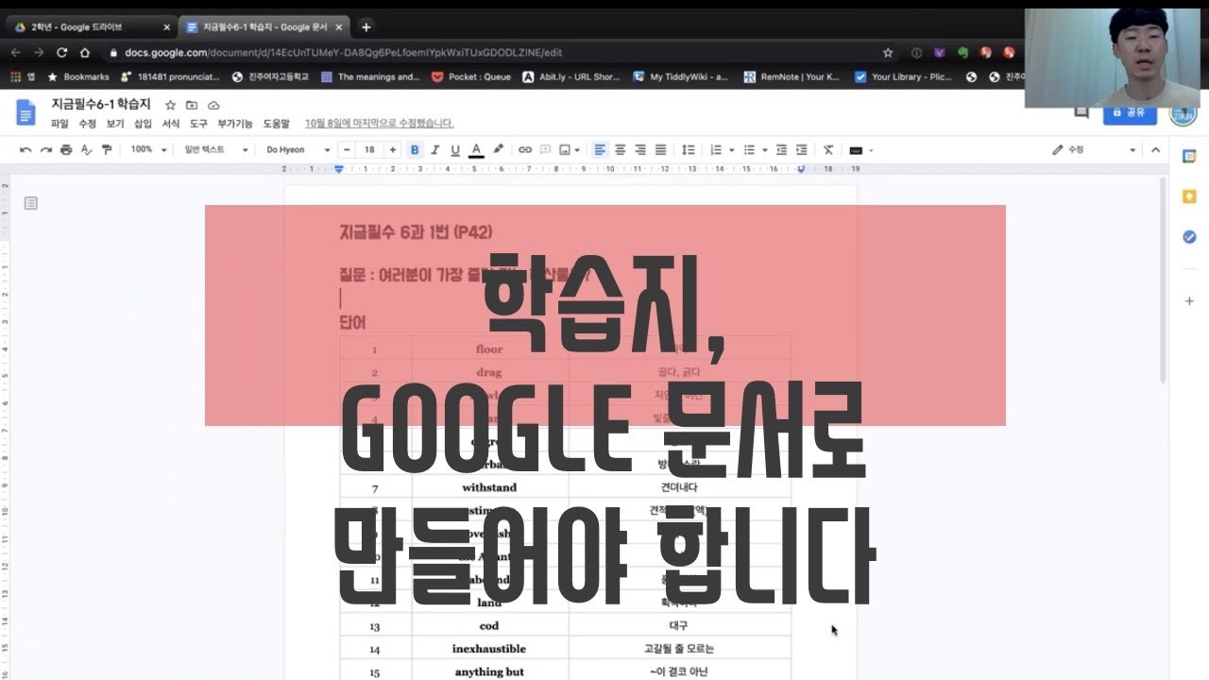Click the text color A swatch

(x=476, y=149)
